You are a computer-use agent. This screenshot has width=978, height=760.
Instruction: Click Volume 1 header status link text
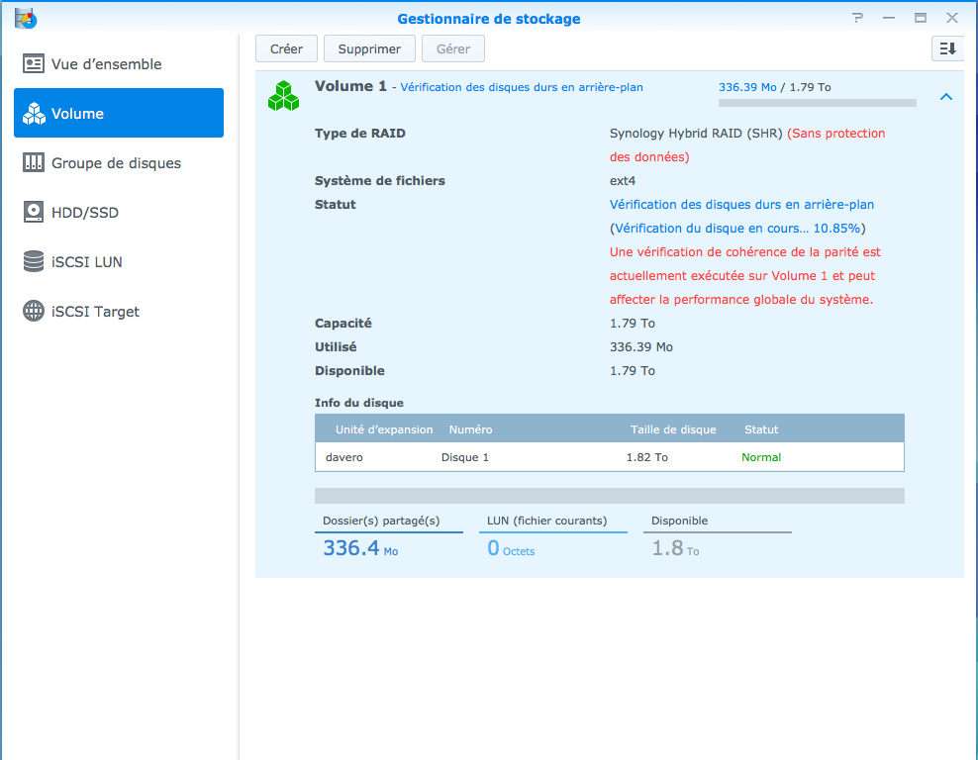[522, 87]
